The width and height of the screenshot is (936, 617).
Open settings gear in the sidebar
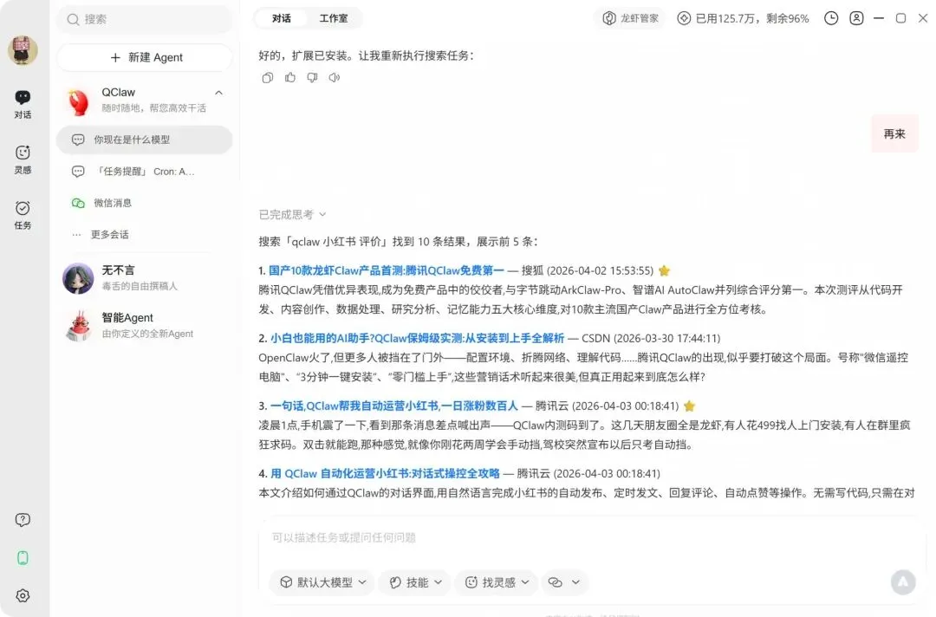tap(23, 595)
